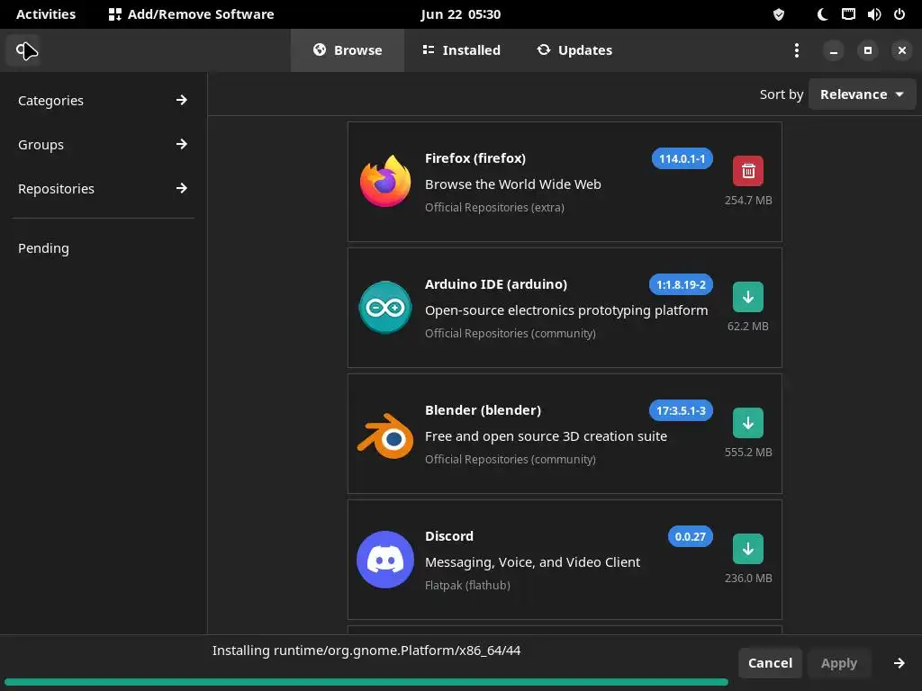Click the 254.7 MB size text
Screen dimensions: 922x691
tap(748, 201)
